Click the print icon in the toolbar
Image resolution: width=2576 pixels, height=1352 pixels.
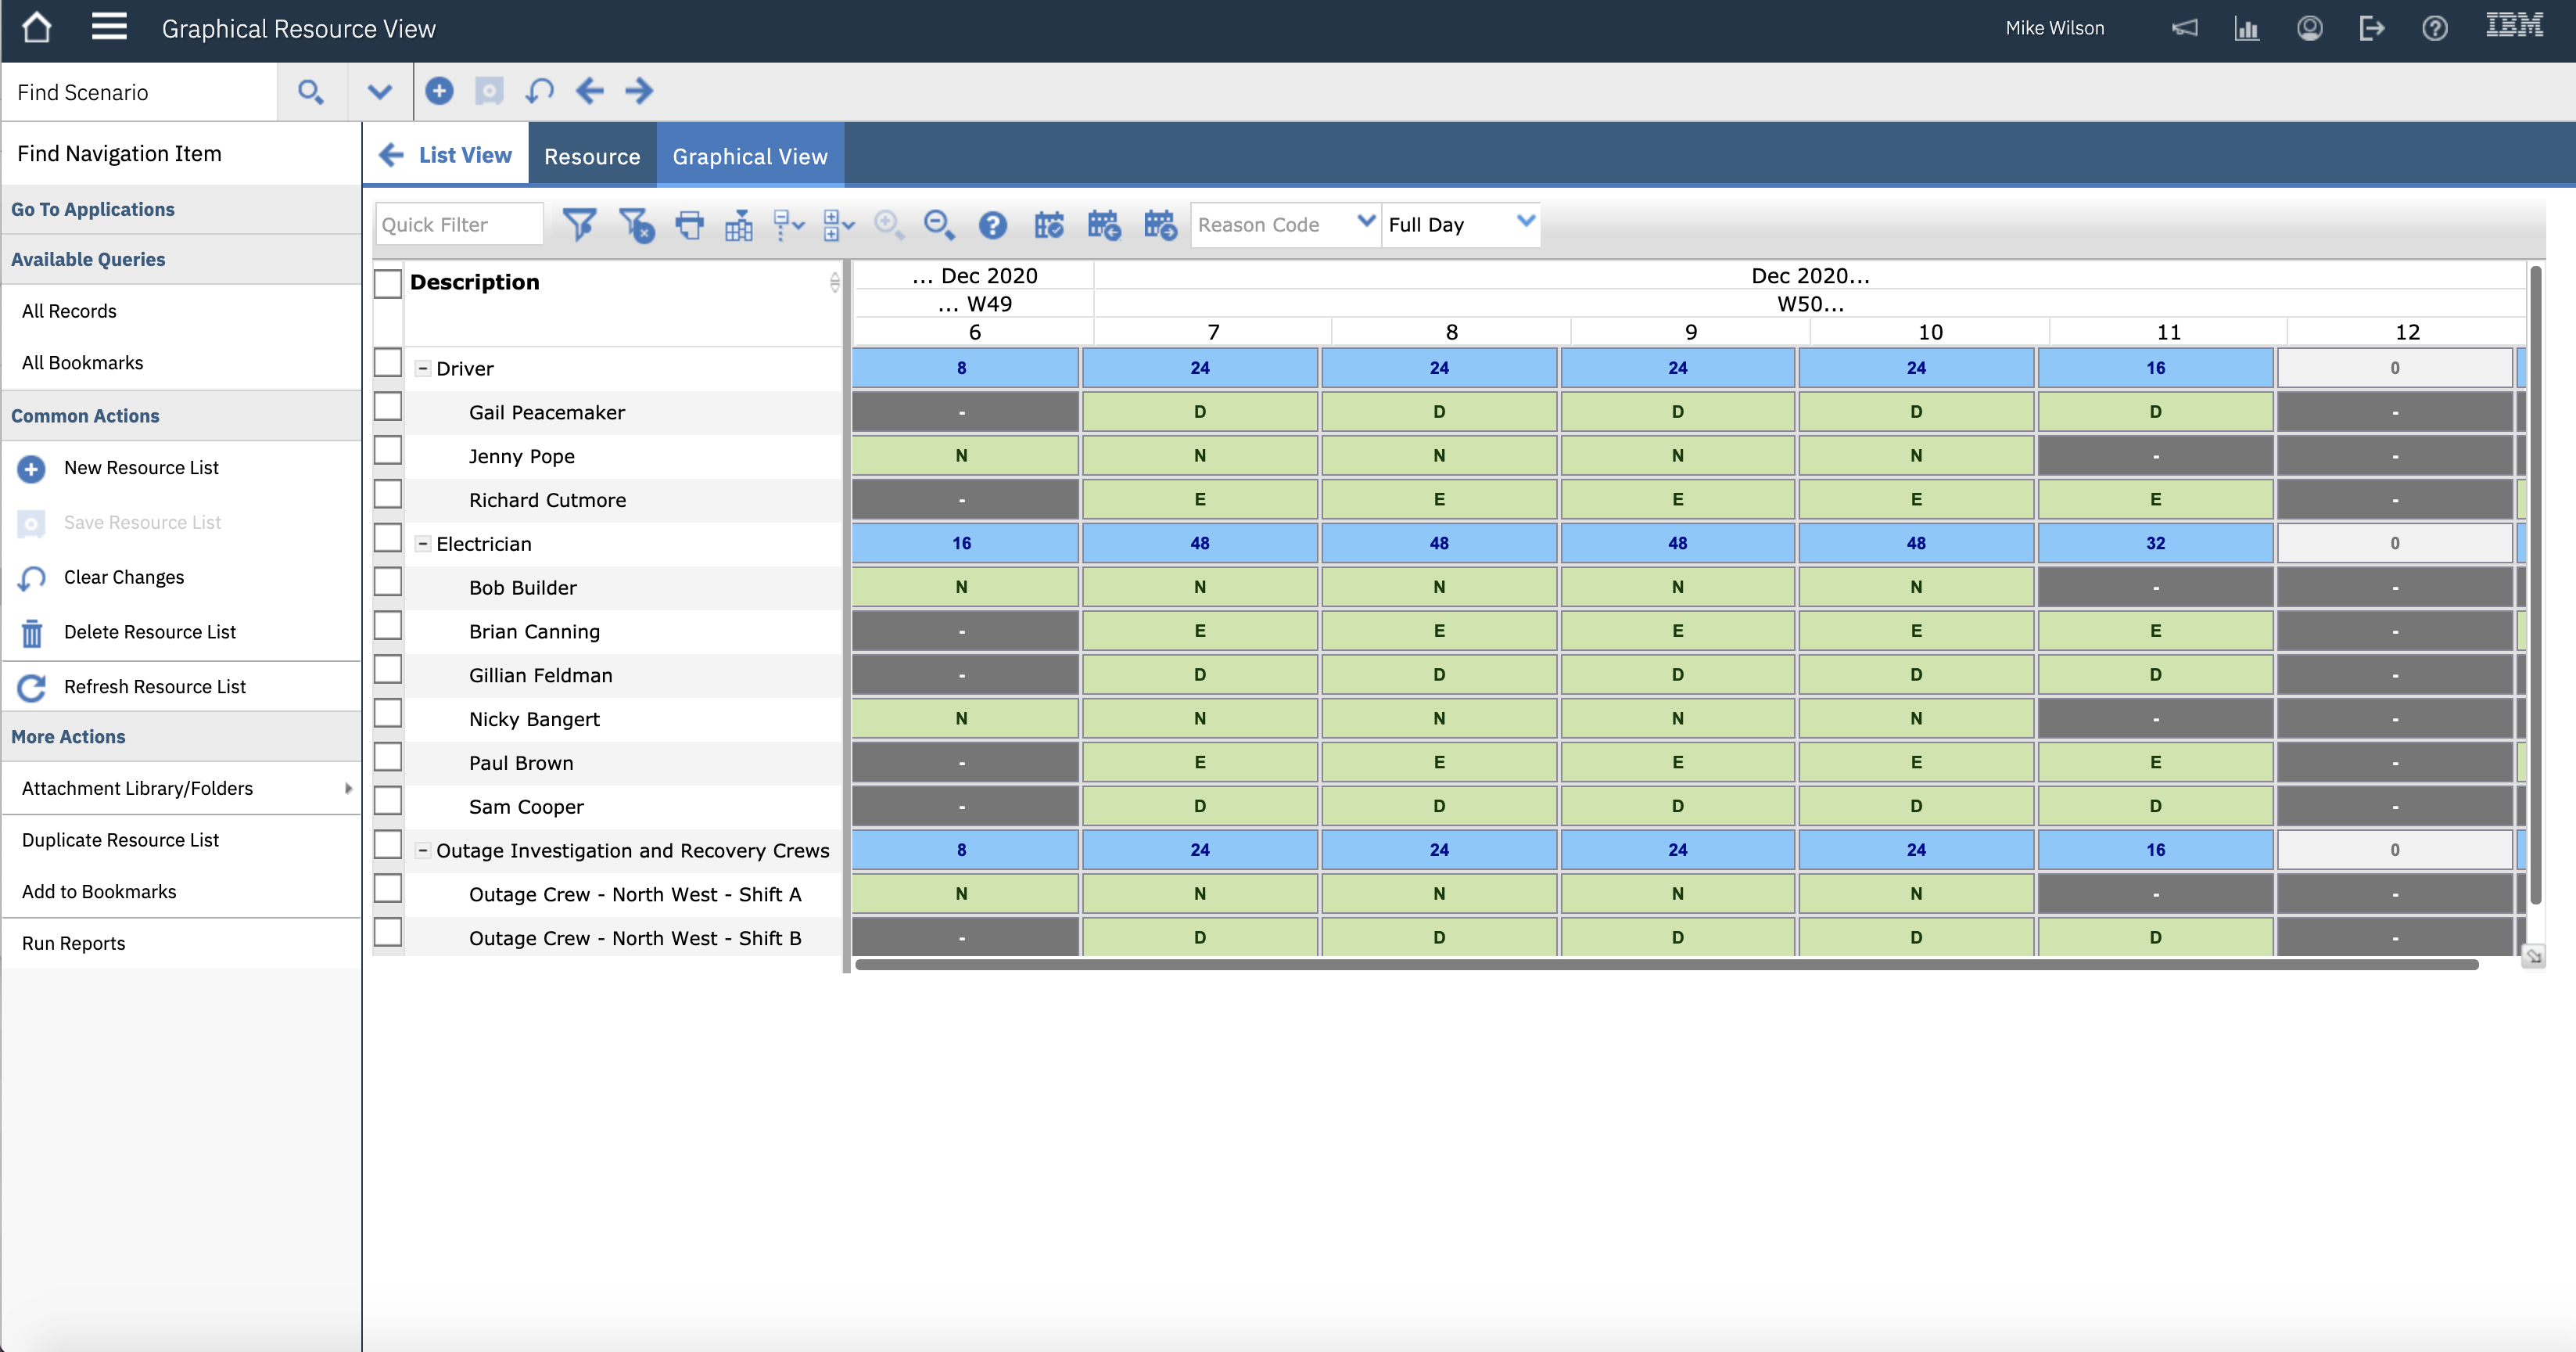[689, 225]
